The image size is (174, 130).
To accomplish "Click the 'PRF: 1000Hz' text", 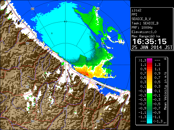I will (142, 28).
